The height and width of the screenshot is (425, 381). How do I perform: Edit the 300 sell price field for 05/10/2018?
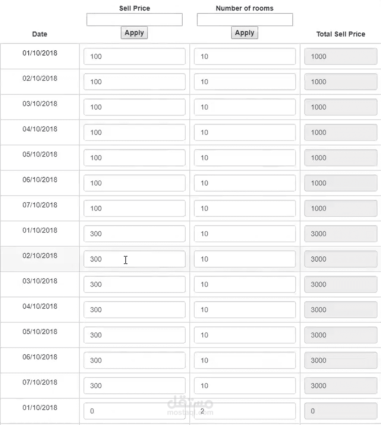coord(134,335)
